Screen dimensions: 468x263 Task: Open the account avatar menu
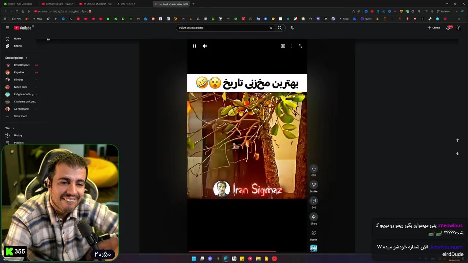coord(459,28)
